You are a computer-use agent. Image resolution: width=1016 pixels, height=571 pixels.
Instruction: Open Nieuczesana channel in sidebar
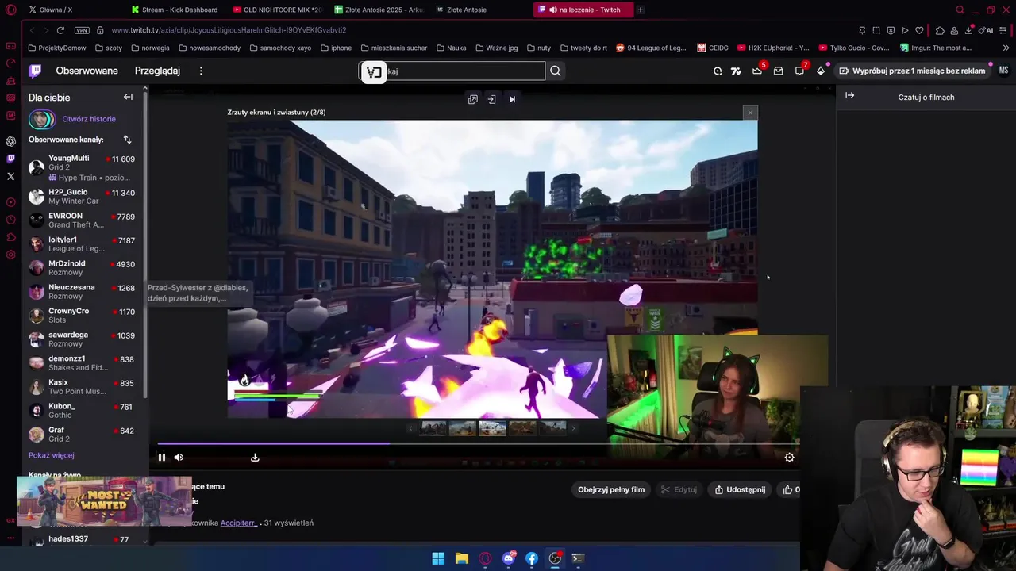coord(83,291)
